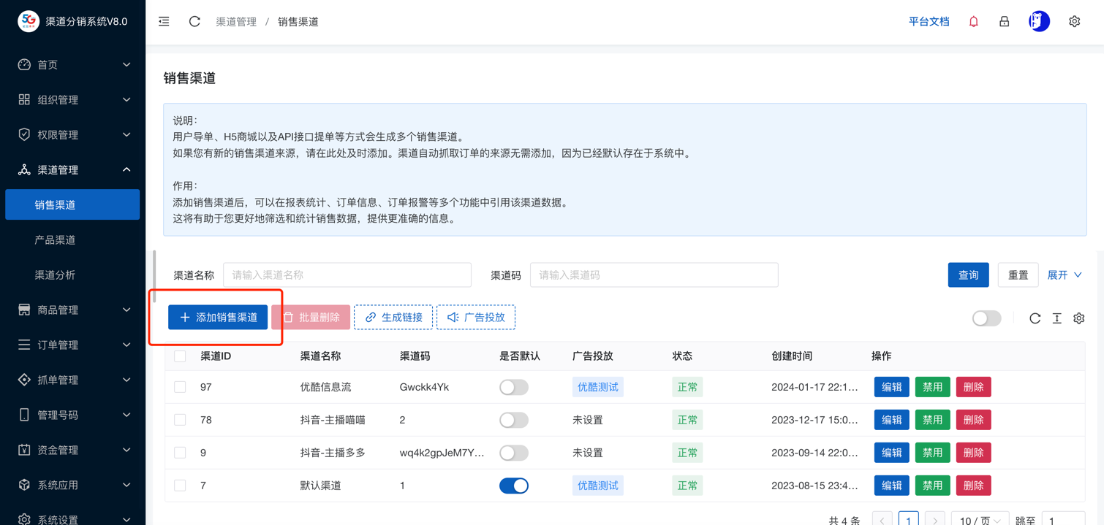The image size is (1104, 525).
Task: Expand the 商品管理 sidebar menu
Action: 73,310
